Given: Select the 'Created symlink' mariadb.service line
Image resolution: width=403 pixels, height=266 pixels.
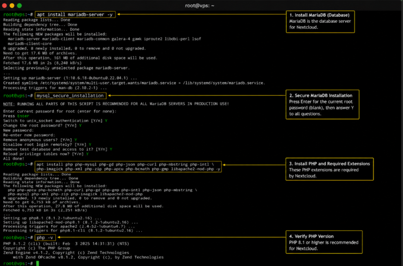Looking at the screenshot, I should (134, 83).
